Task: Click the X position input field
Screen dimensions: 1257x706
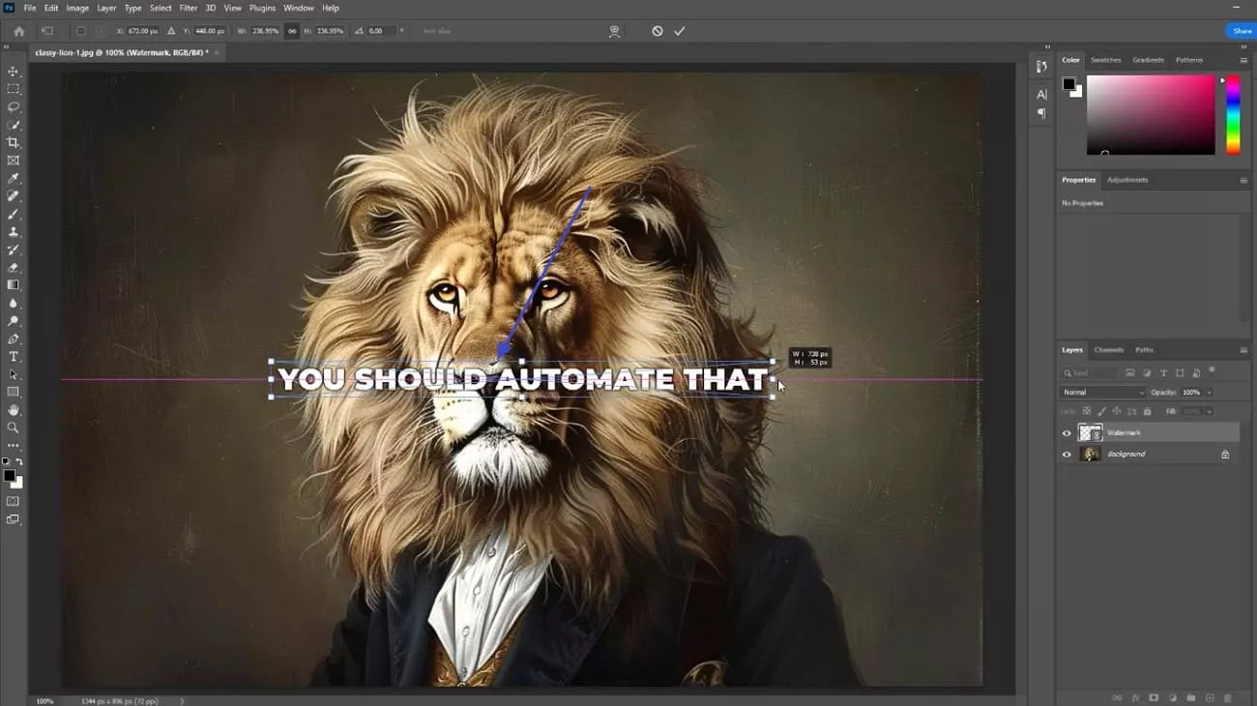Action: point(143,31)
